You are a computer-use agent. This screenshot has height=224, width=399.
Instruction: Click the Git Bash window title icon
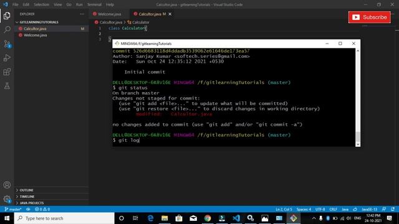(117, 44)
